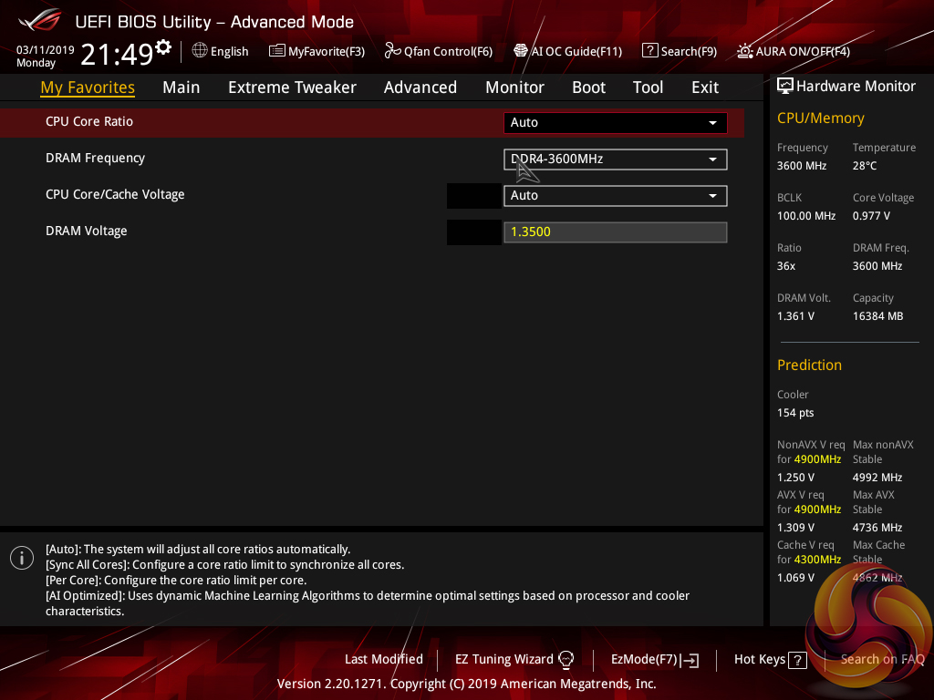Open the CPU Core/Cache Voltage dropdown

(616, 195)
